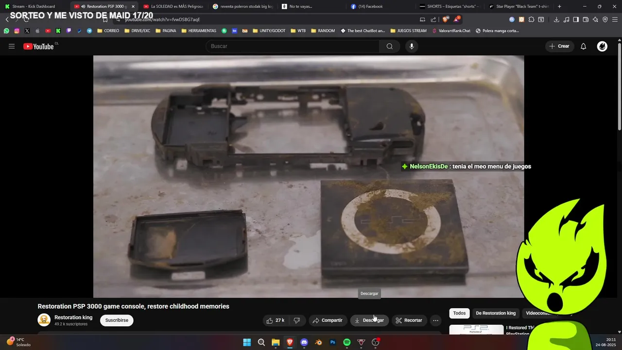This screenshot has height=350, width=622.
Task: Click the Recortar clip button
Action: coord(409,320)
